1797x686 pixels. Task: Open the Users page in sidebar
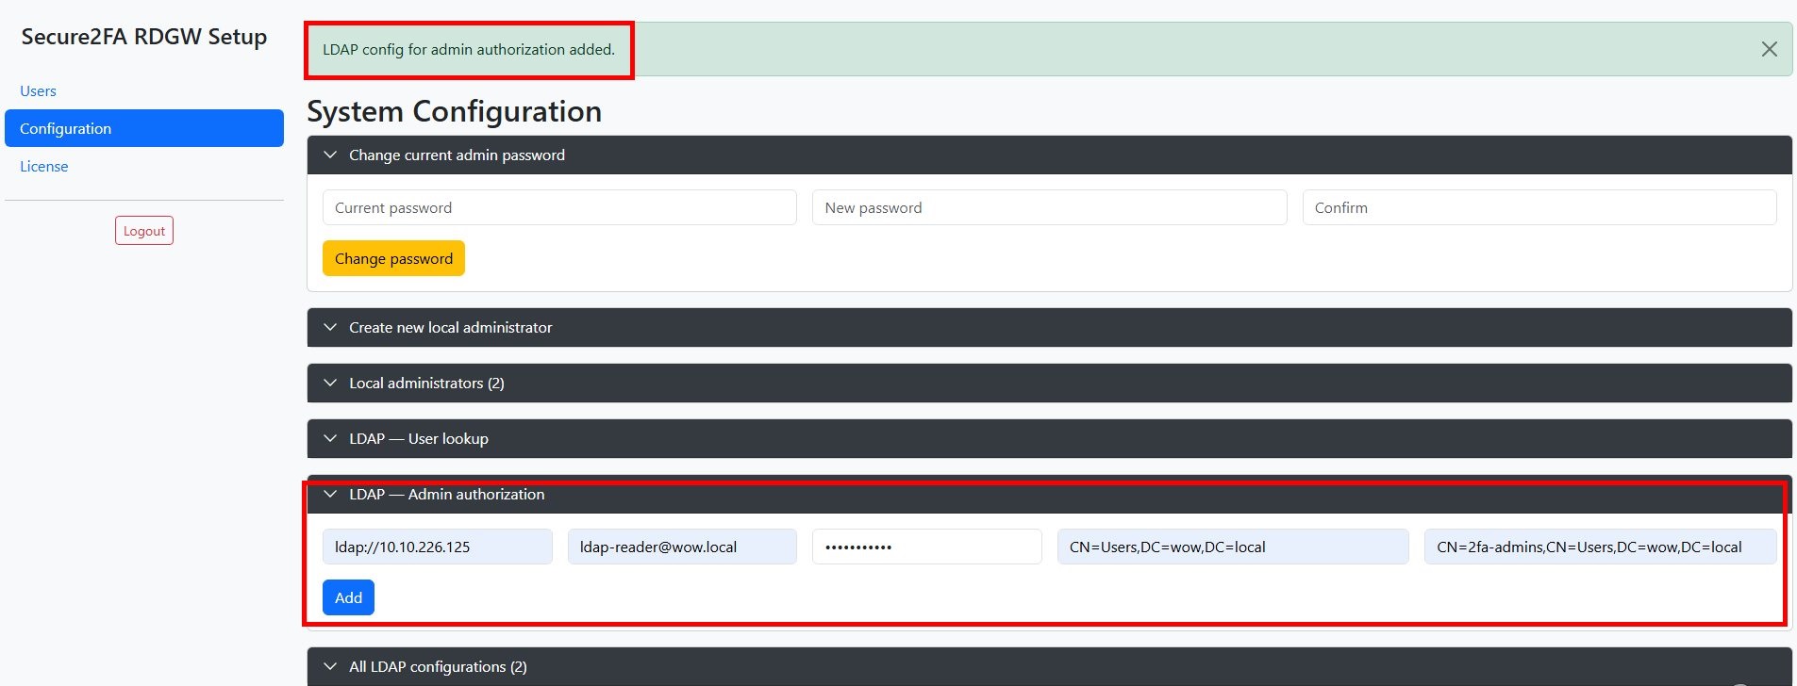tap(38, 91)
